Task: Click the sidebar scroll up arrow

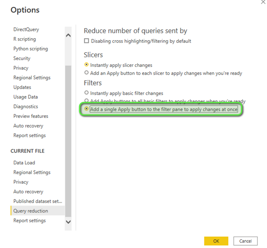Action: point(68,35)
